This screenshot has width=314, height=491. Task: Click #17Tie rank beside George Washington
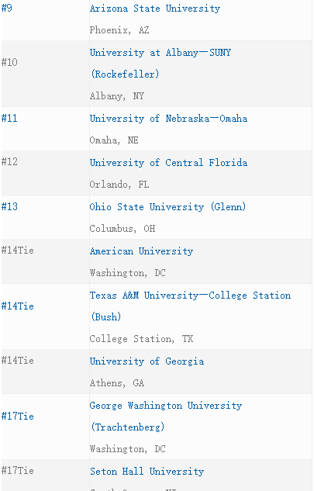pyautogui.click(x=18, y=417)
